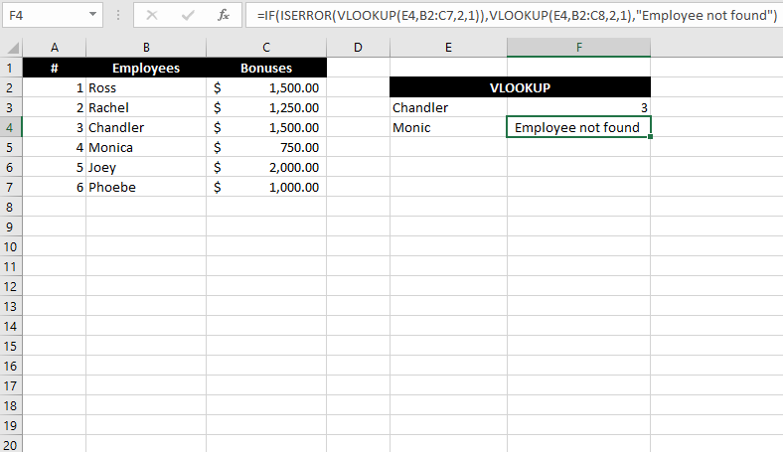Viewport: 783px width, 452px height.
Task: Click the formula bar text field
Action: click(515, 15)
